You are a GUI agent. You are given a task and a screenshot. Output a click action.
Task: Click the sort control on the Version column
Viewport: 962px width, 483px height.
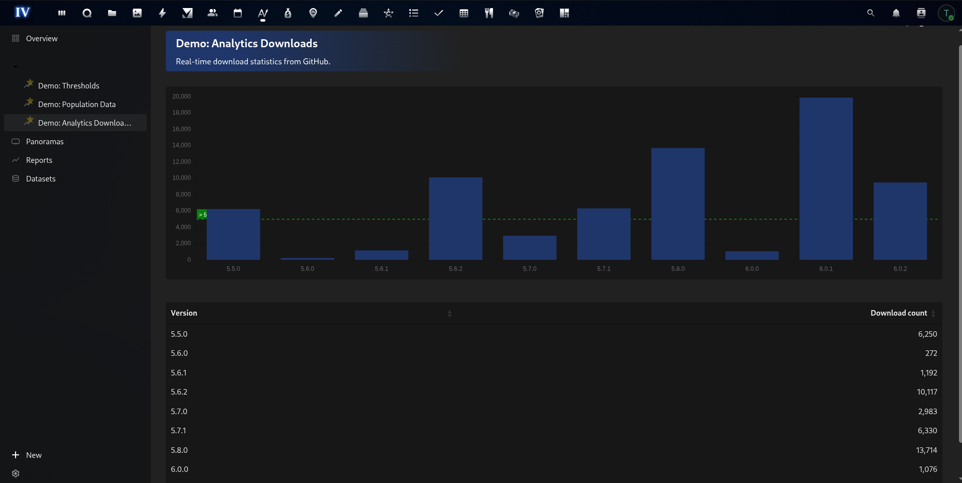click(x=449, y=313)
